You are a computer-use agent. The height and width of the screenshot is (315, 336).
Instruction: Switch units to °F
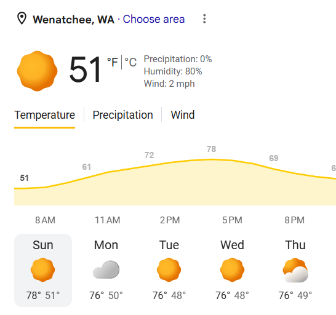(113, 62)
